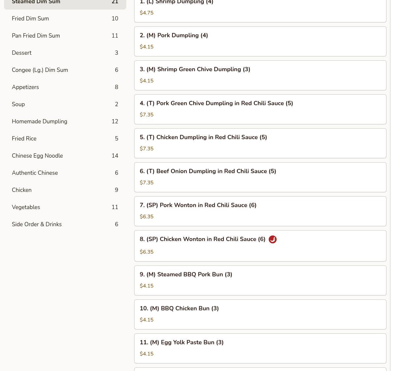The height and width of the screenshot is (371, 397).
Task: Select the Fried Rice category
Action: (x=65, y=139)
